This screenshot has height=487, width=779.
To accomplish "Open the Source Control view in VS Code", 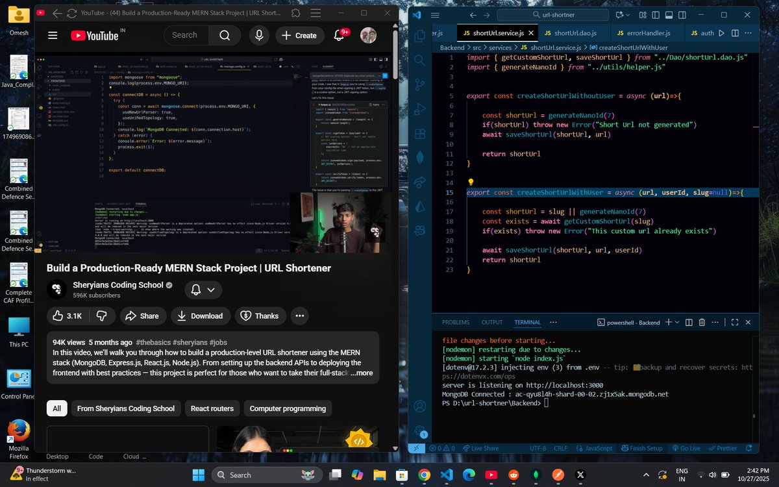I will [x=420, y=86].
